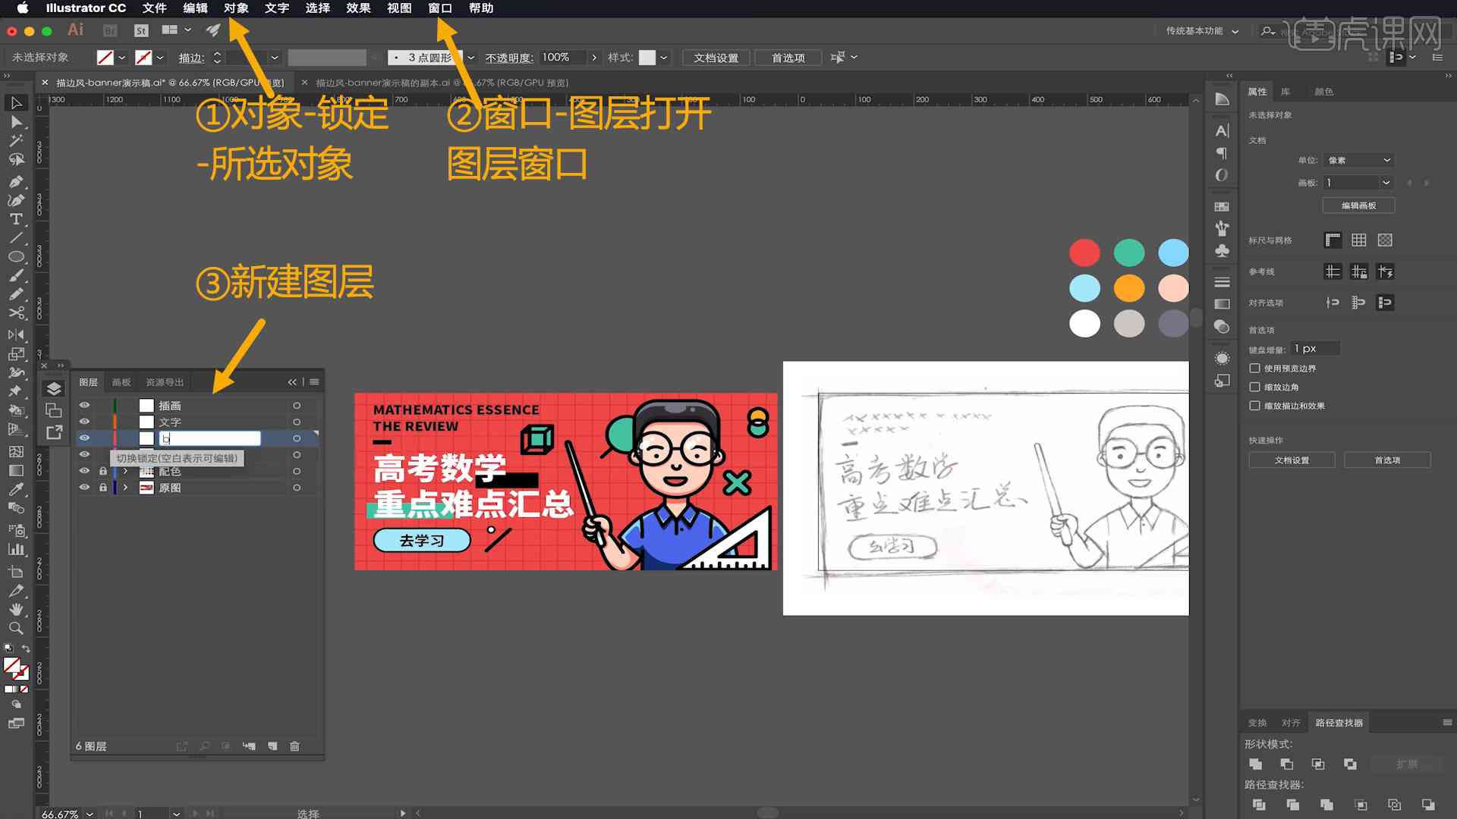Image resolution: width=1457 pixels, height=819 pixels.
Task: Open the 窗口 menu
Action: pyautogui.click(x=440, y=8)
